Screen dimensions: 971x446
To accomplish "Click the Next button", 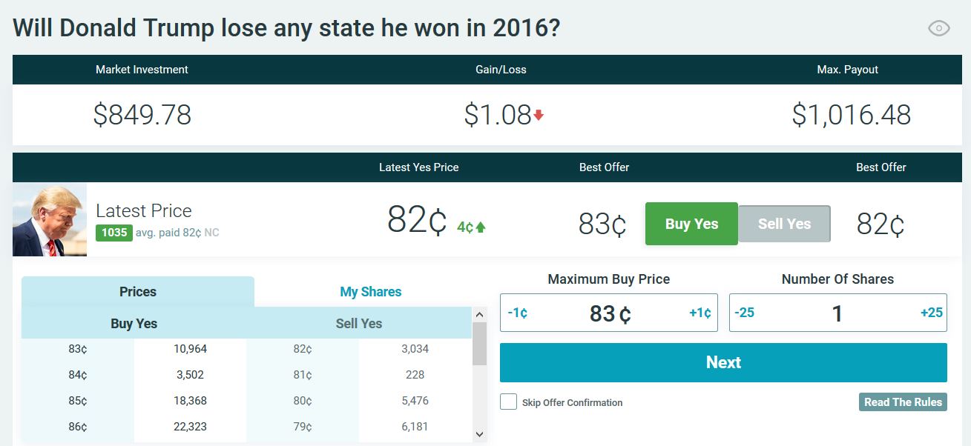I will point(723,362).
